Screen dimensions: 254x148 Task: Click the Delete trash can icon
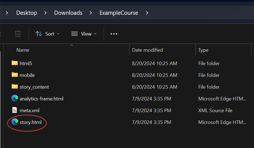(x=18, y=34)
